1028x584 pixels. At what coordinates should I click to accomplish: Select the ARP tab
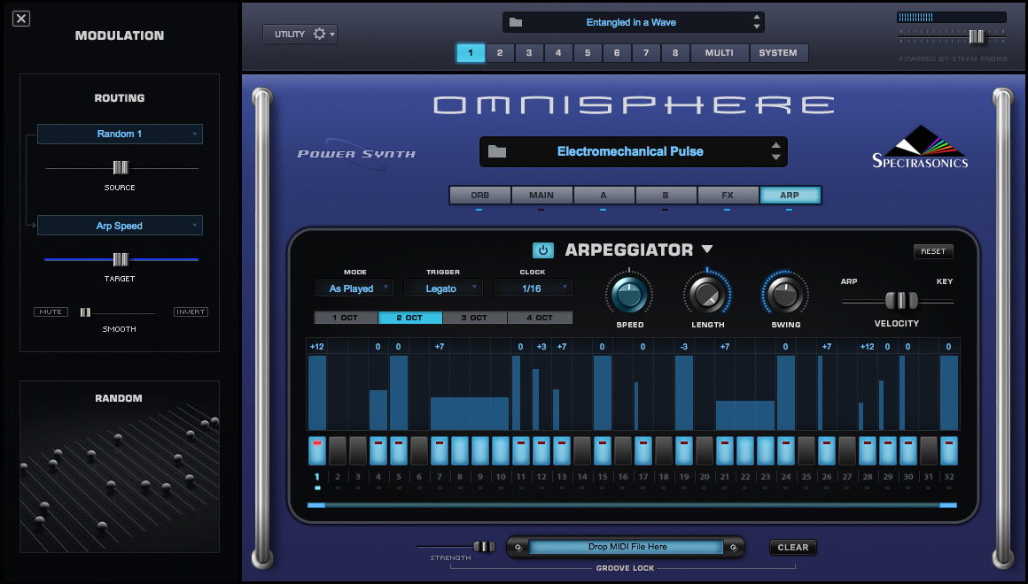(x=790, y=195)
